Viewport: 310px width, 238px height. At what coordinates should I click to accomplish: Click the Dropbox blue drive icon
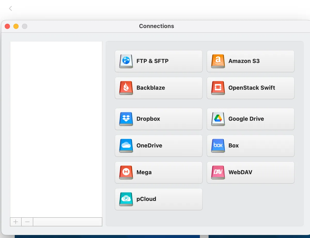pos(126,119)
